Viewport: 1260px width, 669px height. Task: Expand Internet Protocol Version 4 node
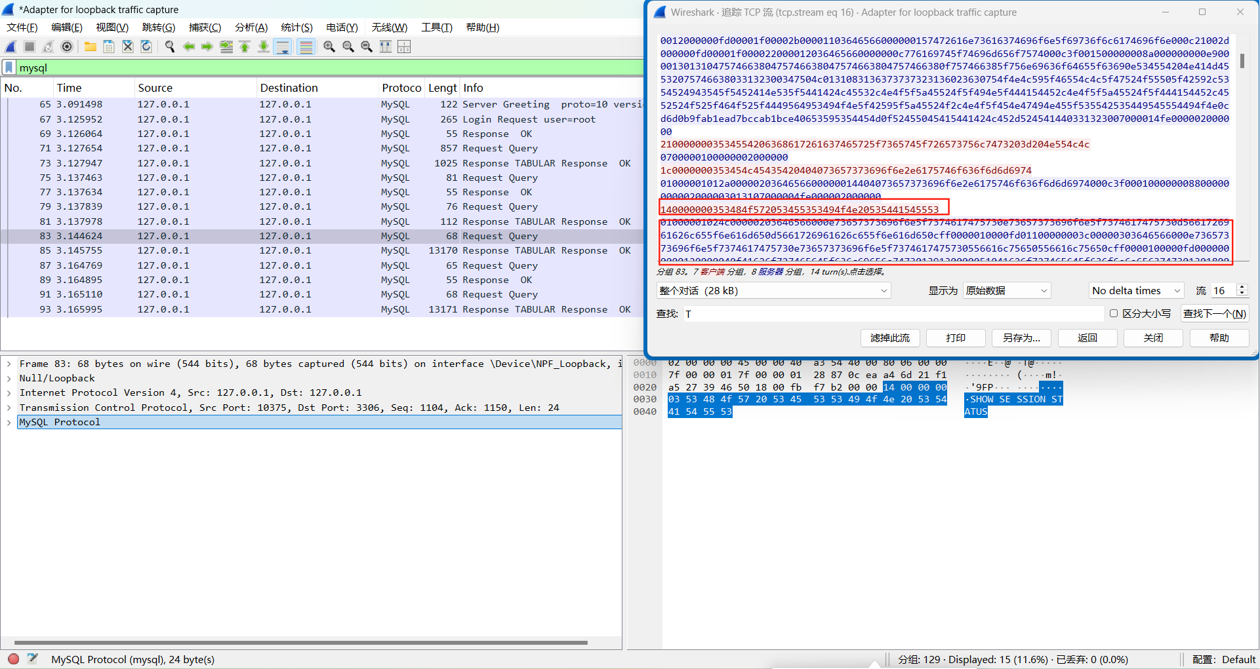tap(9, 392)
